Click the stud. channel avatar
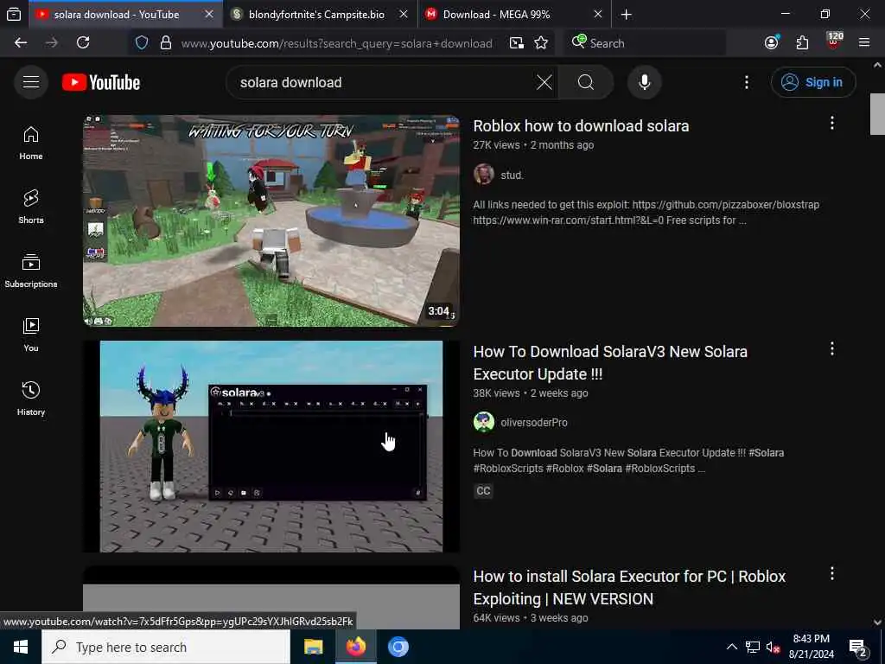Image resolution: width=885 pixels, height=664 pixels. click(484, 175)
